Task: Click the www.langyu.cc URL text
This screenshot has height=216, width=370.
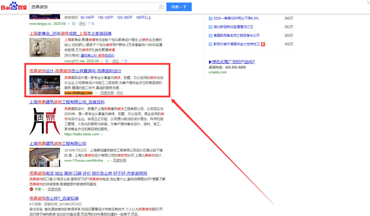Action: 40,24
